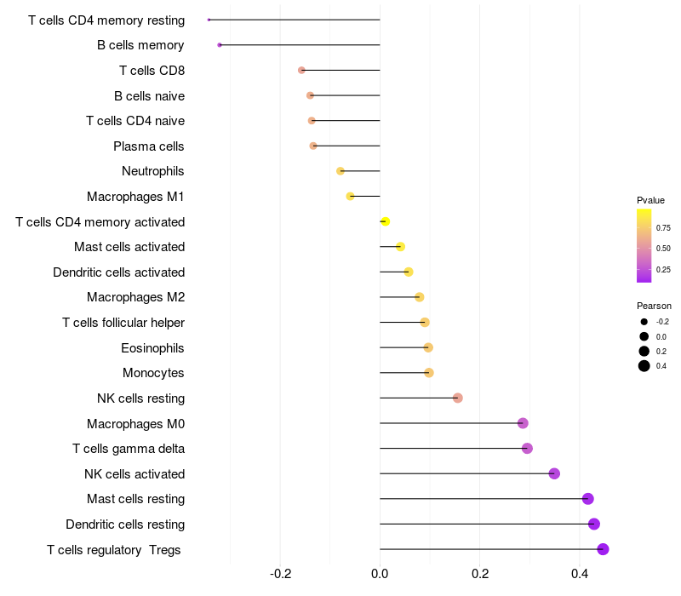Click the T cells regulatory Tregs data point

click(x=603, y=549)
